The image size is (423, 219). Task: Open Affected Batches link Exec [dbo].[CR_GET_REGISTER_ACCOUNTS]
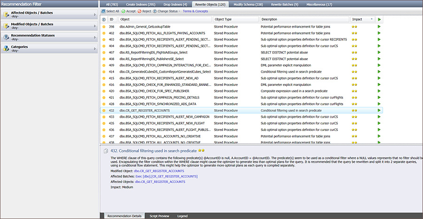166,176
